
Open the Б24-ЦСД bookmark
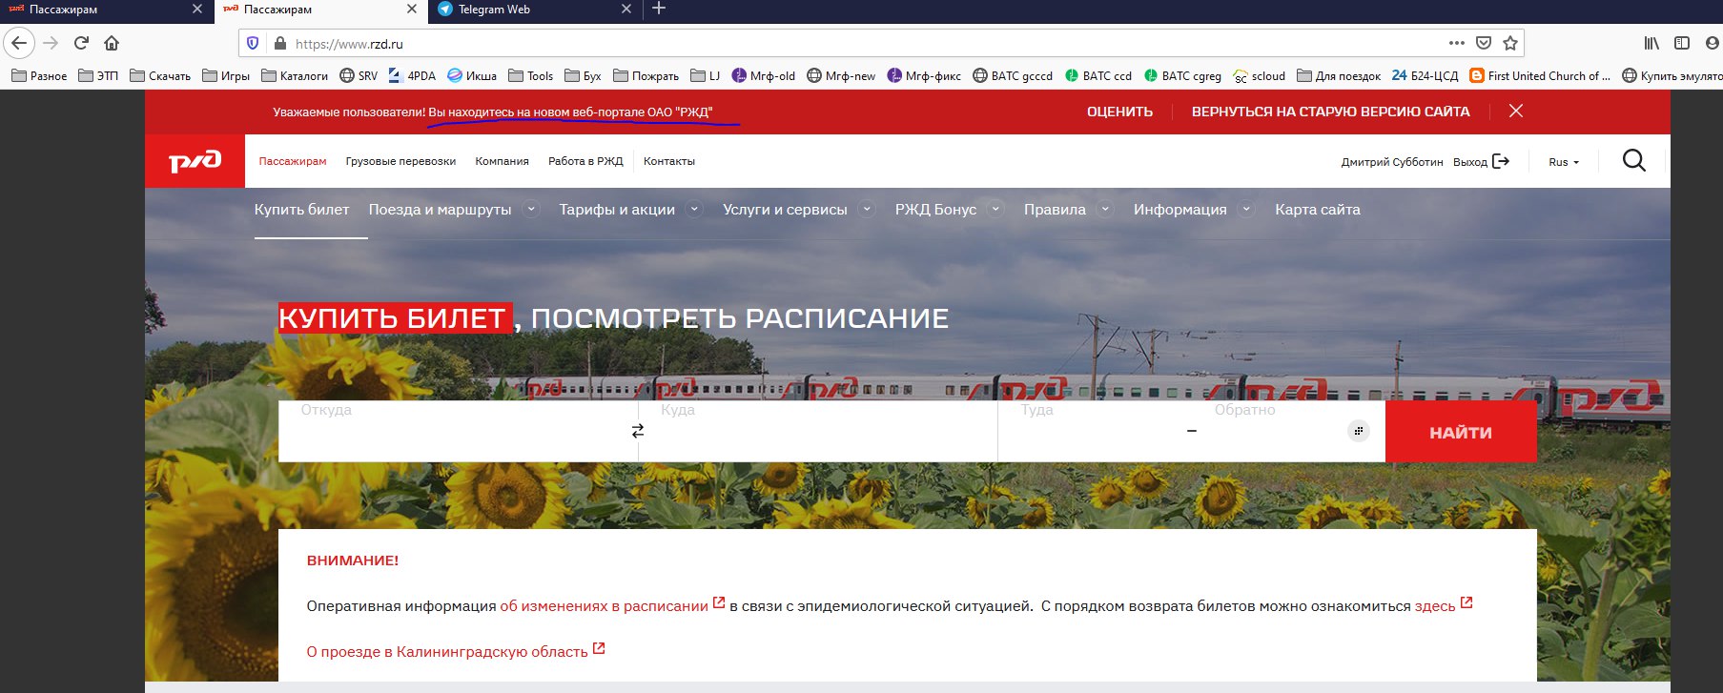point(1425,75)
